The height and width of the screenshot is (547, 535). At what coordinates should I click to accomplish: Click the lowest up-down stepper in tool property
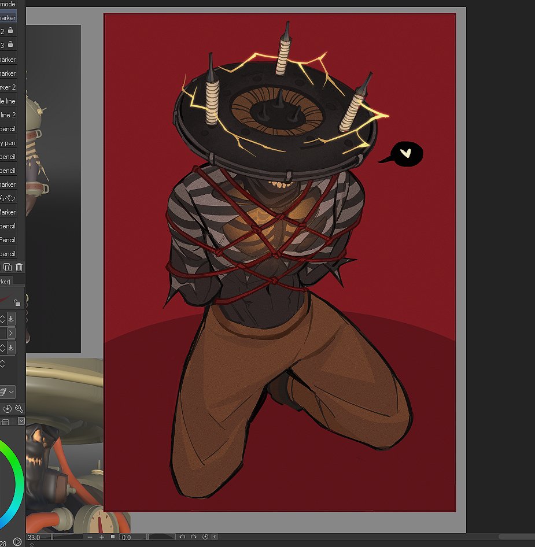(2, 364)
